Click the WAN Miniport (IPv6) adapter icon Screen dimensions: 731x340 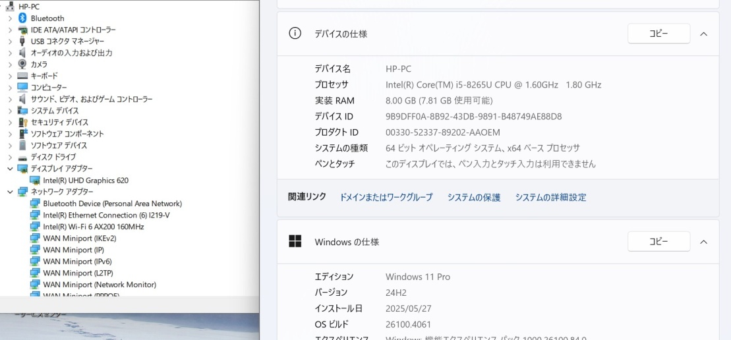pos(34,262)
